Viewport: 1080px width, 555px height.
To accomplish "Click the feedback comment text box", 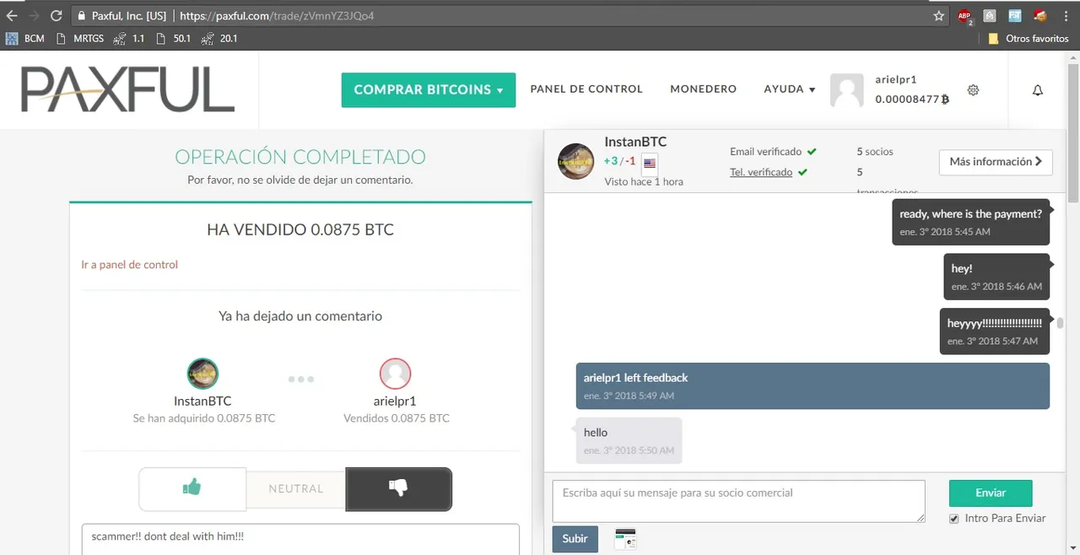I will (x=300, y=539).
